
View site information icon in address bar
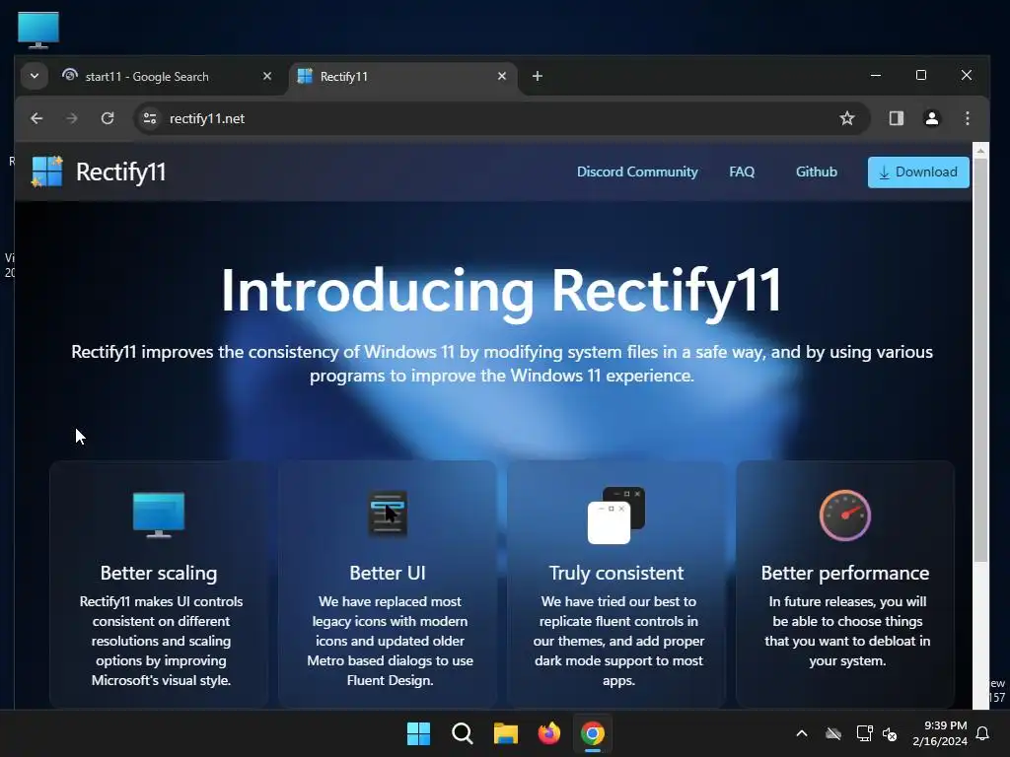pyautogui.click(x=150, y=118)
